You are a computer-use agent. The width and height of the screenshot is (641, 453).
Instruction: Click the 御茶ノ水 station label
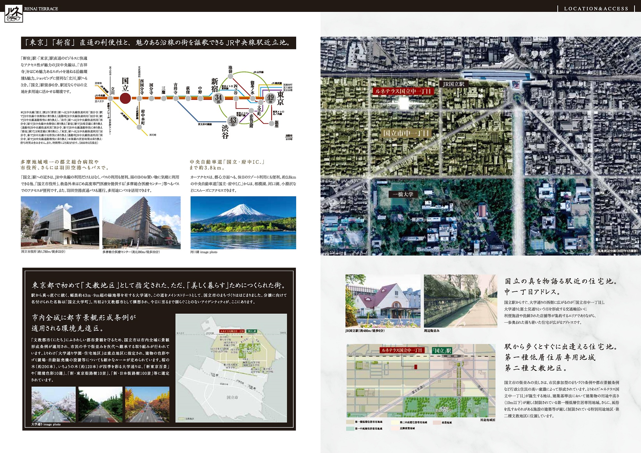tap(252, 87)
